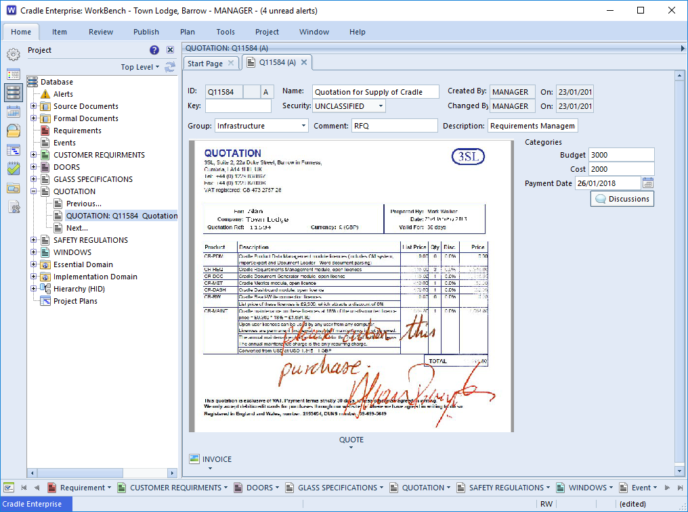Viewport: 688px width, 512px height.
Task: Click the WINDOWS button in bottom bar
Action: (x=584, y=488)
